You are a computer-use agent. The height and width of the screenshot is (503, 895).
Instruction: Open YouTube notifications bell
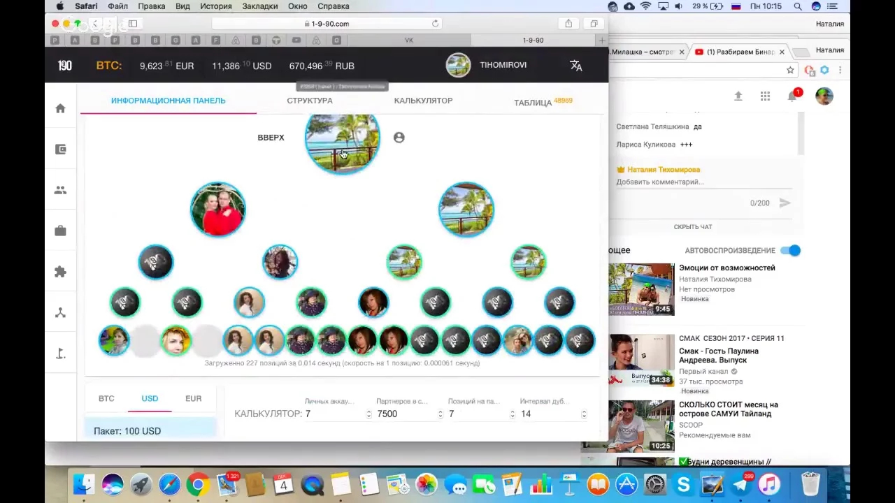(793, 96)
